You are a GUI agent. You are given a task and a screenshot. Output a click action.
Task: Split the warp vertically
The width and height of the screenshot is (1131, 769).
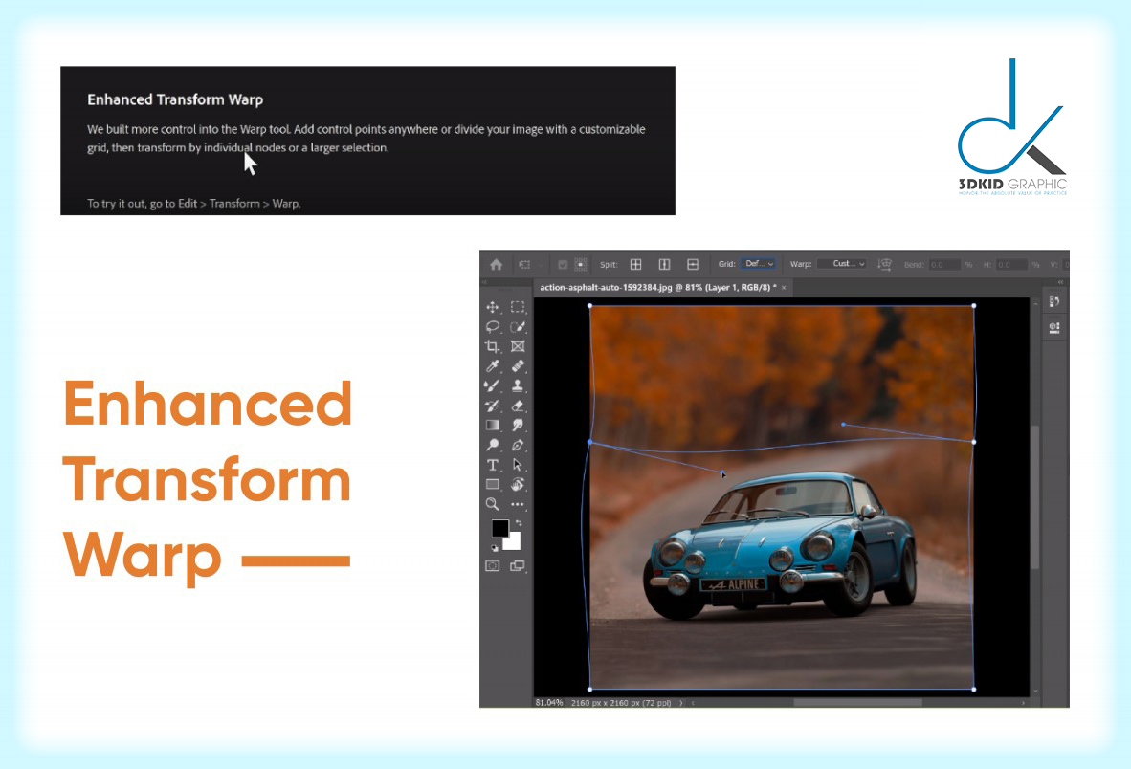(664, 265)
